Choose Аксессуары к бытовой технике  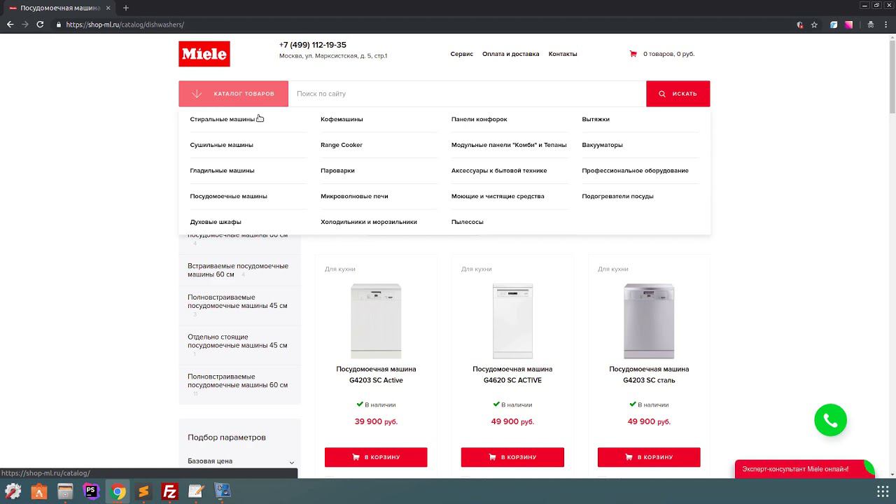[x=499, y=171]
